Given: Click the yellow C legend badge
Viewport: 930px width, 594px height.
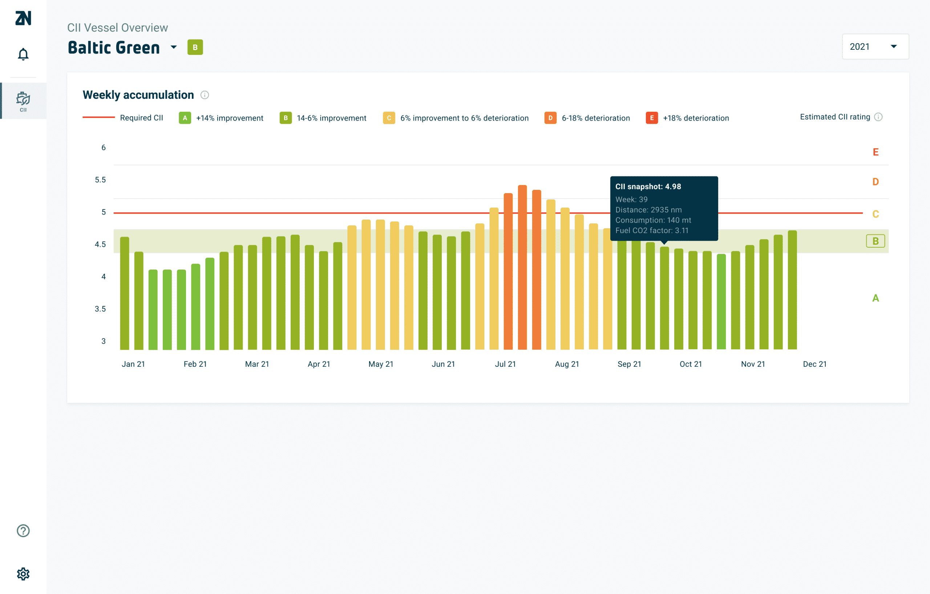Looking at the screenshot, I should [389, 118].
